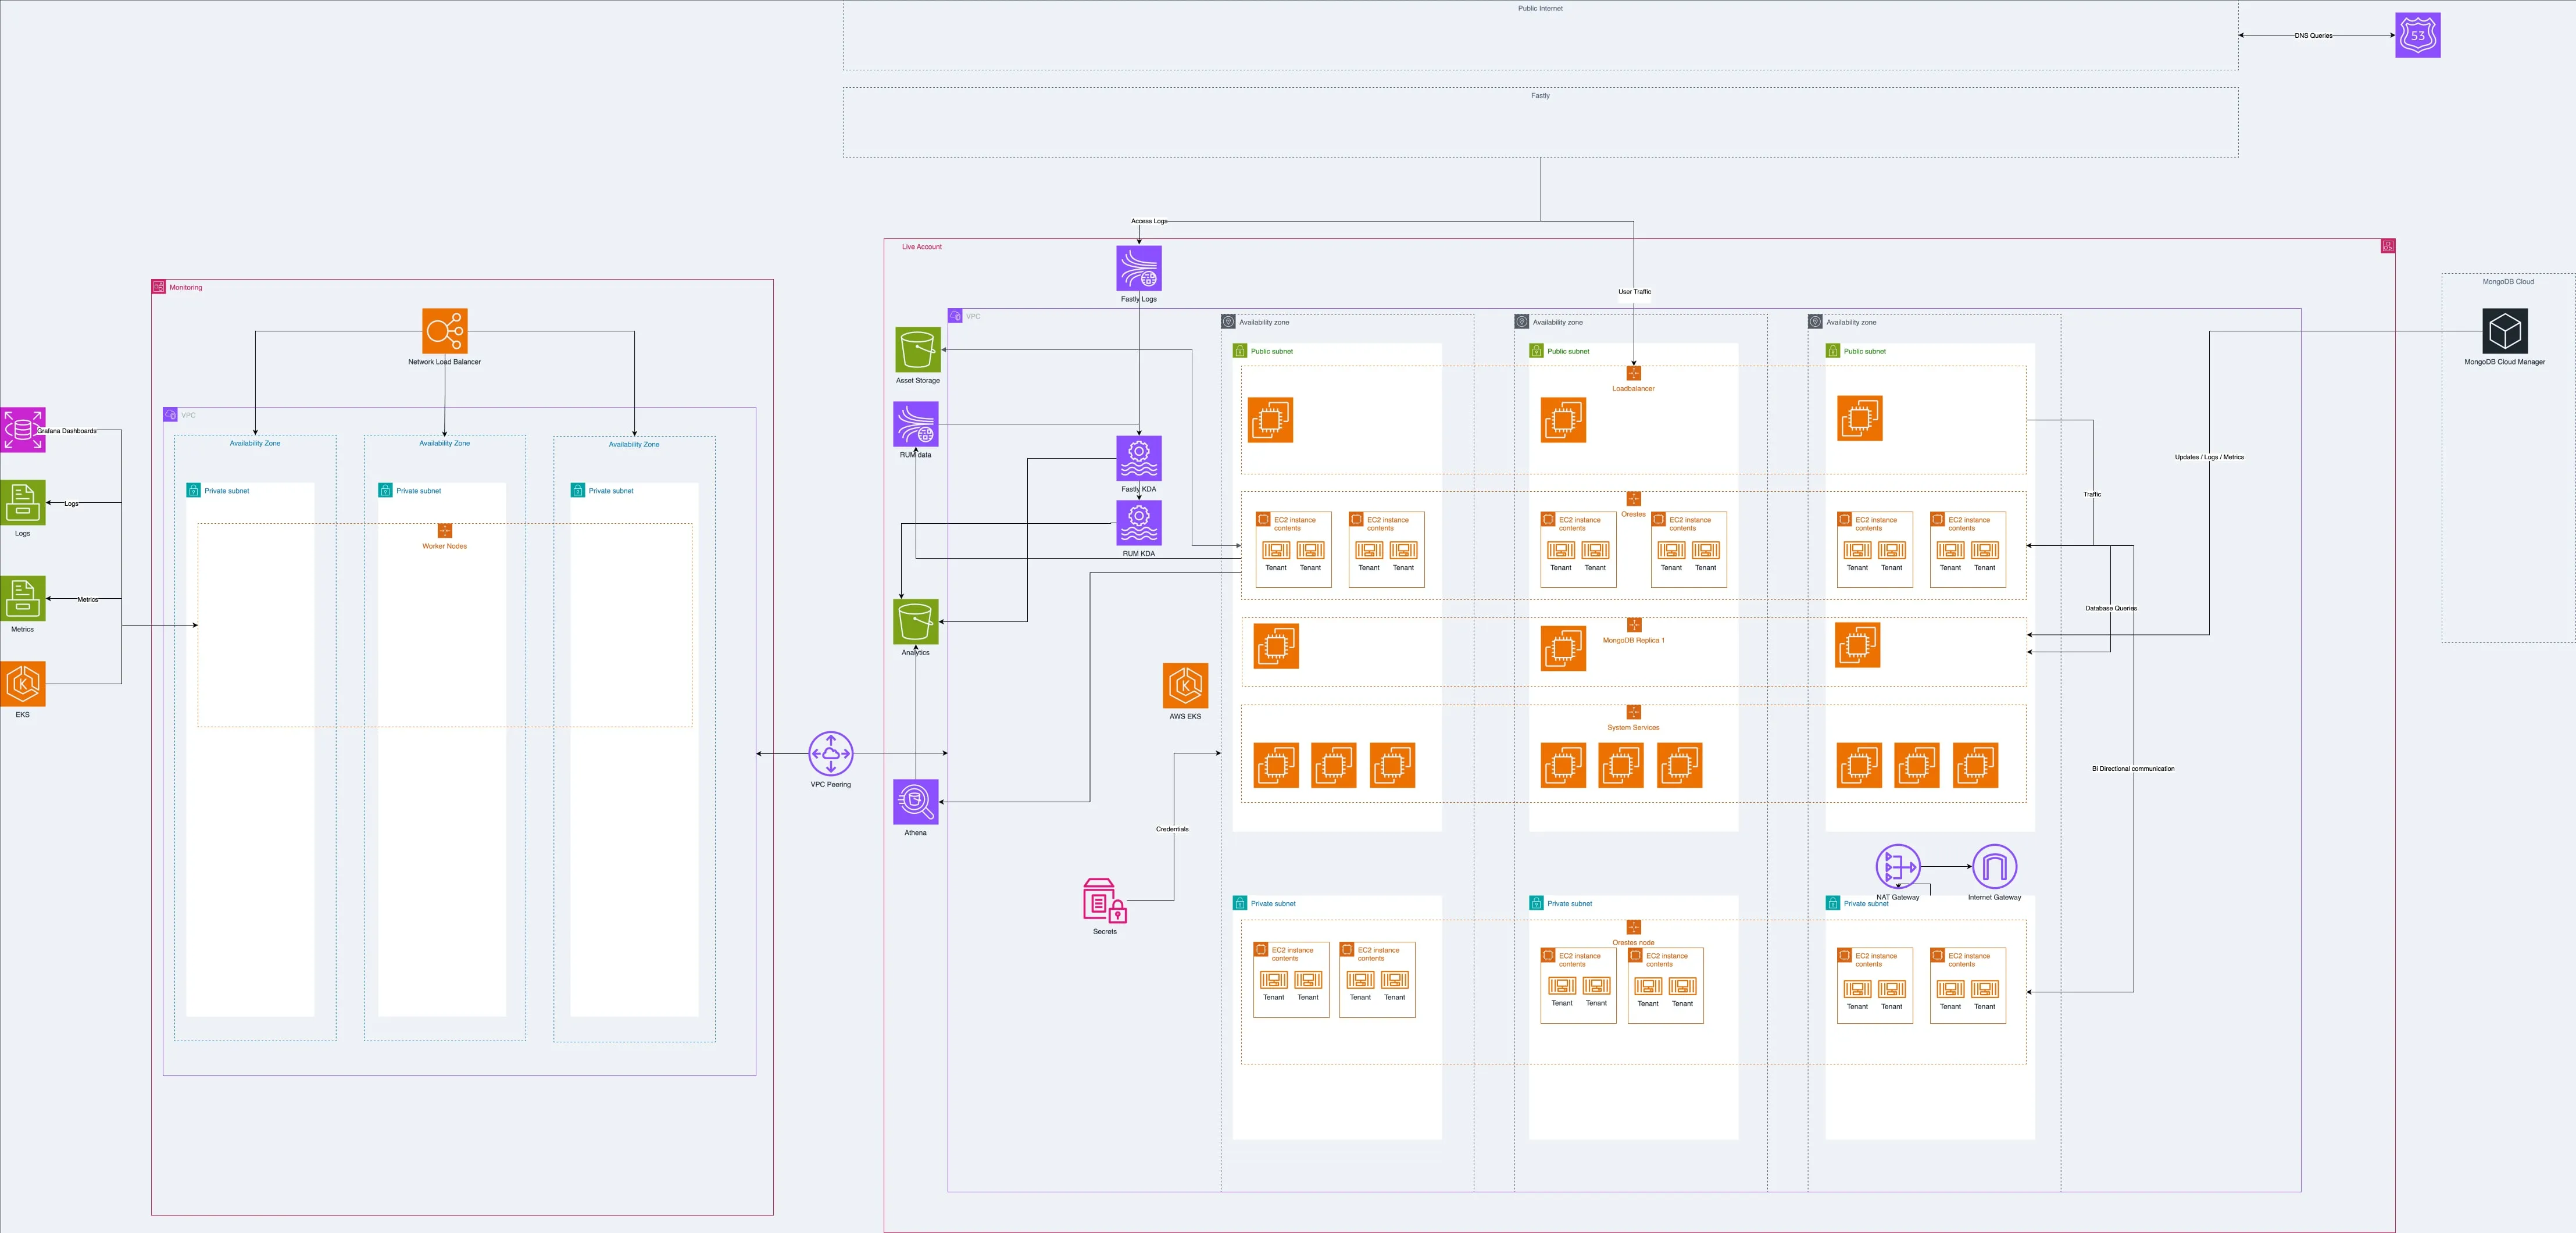This screenshot has width=2576, height=1233.
Task: Click the Fastly box label
Action: (1540, 96)
